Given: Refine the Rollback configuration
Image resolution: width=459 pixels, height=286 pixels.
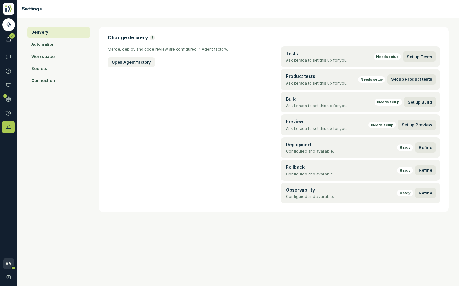Looking at the screenshot, I should pos(426,170).
